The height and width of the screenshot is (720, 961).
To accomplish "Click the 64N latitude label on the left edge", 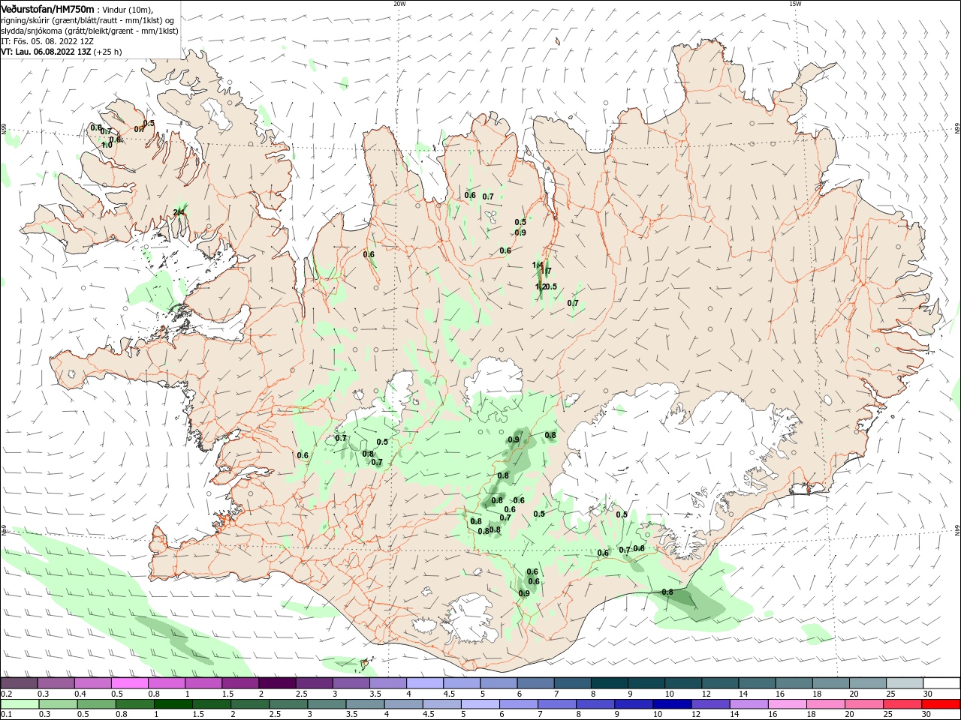I will coord(4,530).
